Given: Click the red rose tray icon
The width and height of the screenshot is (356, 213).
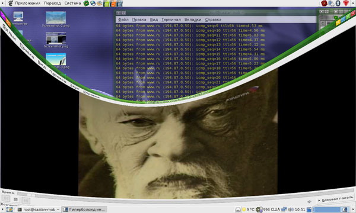Looking at the screenshot, I should click(324, 3).
